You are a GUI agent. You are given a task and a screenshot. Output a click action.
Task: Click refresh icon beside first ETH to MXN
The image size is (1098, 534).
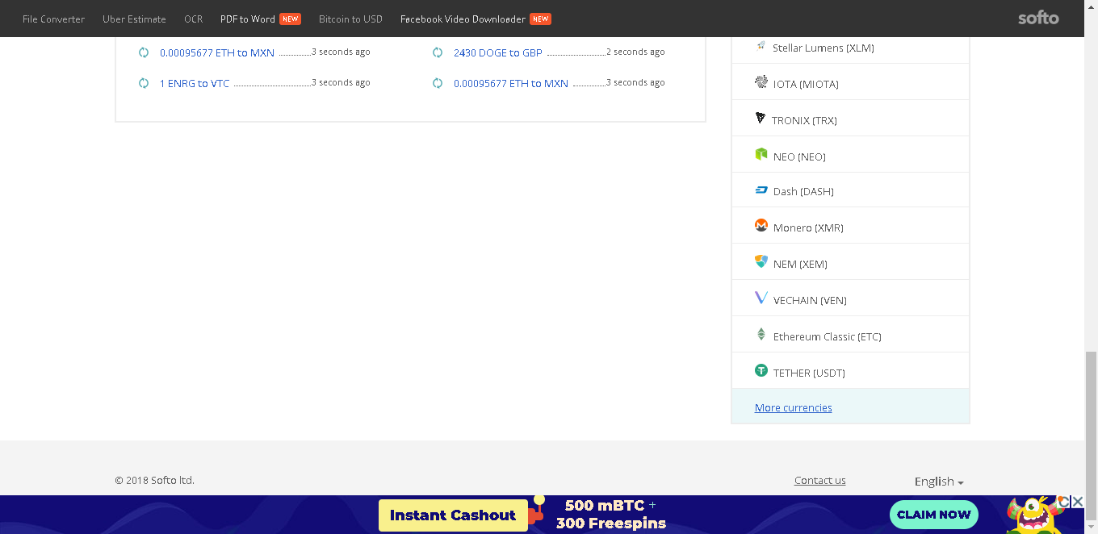point(144,52)
